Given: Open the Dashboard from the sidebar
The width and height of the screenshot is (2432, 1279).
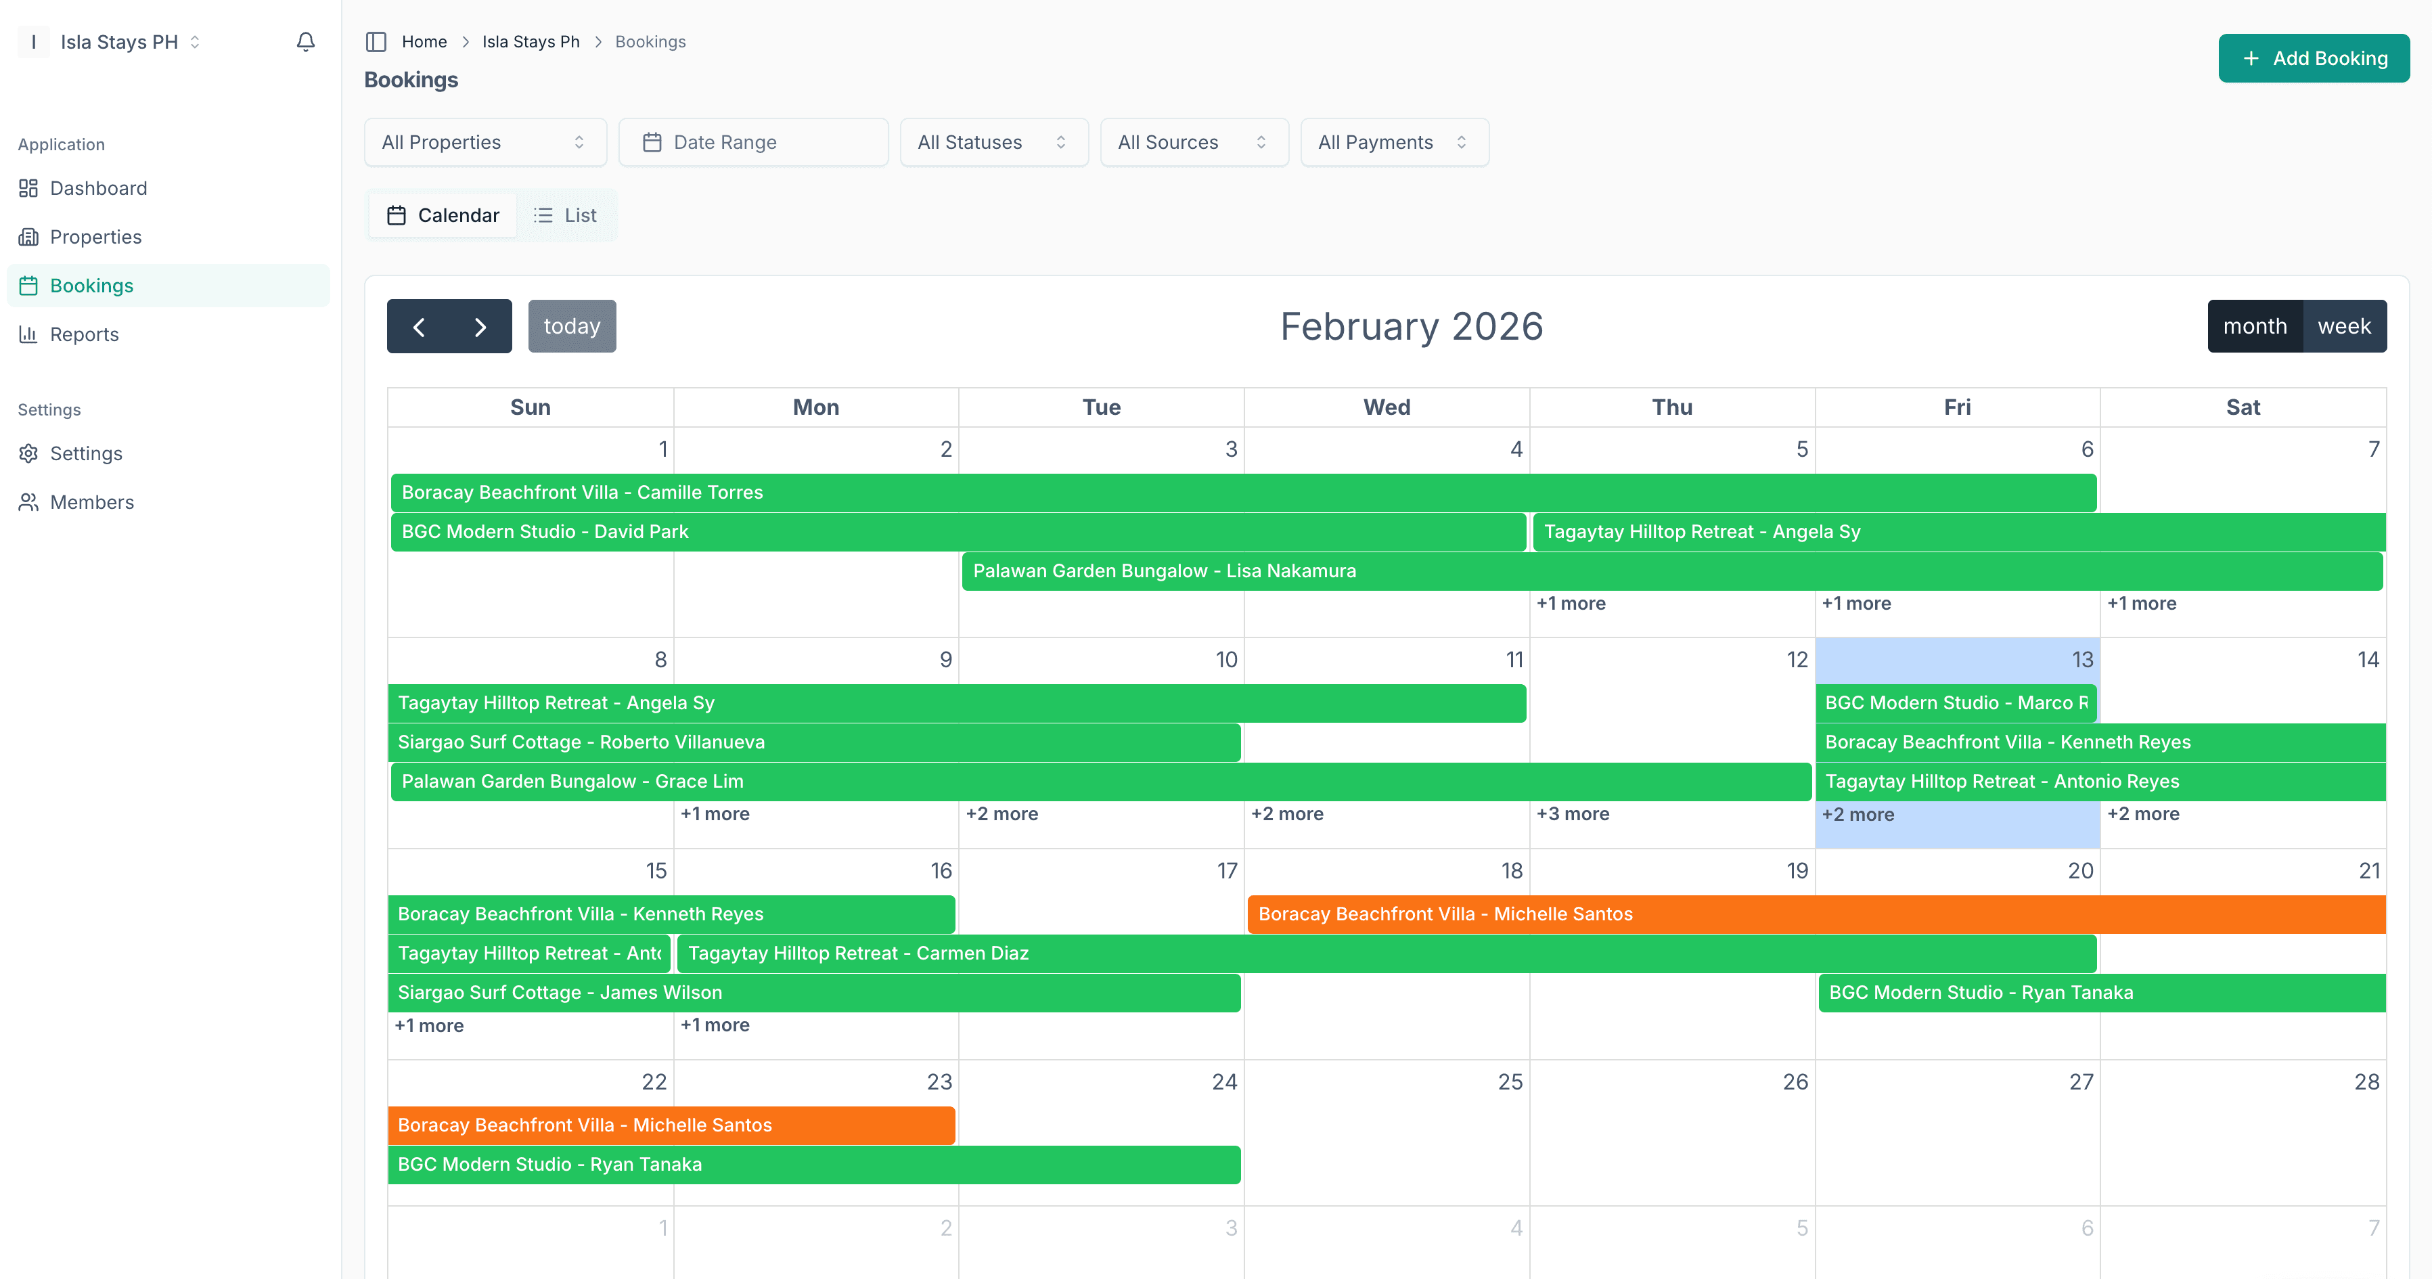Looking at the screenshot, I should click(x=98, y=187).
